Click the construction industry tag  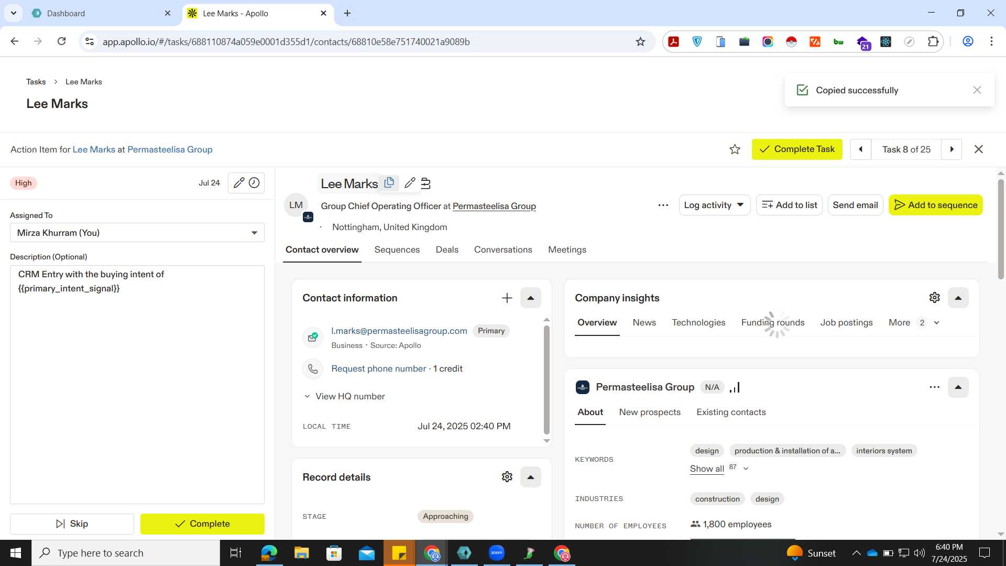[x=717, y=499]
